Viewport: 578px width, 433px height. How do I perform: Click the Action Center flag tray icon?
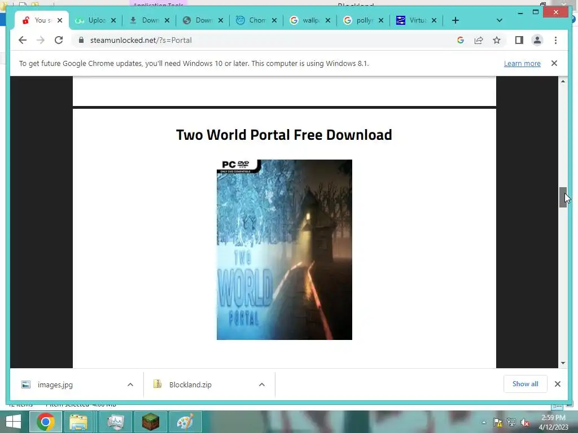coord(498,422)
